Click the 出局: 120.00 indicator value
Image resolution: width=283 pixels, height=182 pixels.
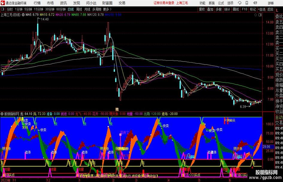tap(152, 114)
